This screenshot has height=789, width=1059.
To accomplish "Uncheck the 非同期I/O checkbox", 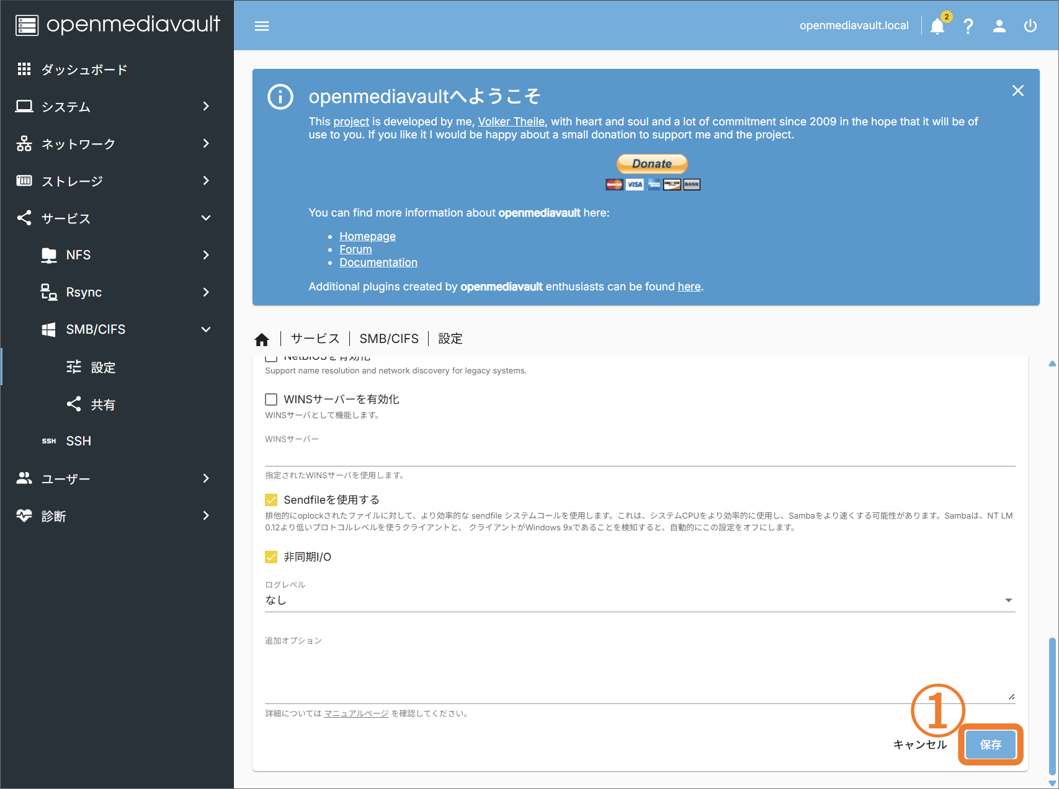I will [x=271, y=557].
